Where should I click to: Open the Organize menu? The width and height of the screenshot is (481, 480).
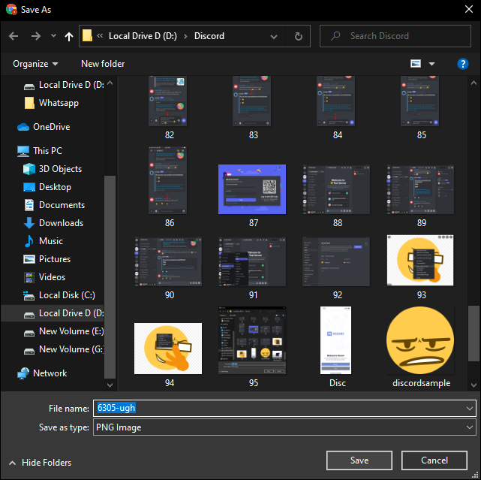coord(35,64)
